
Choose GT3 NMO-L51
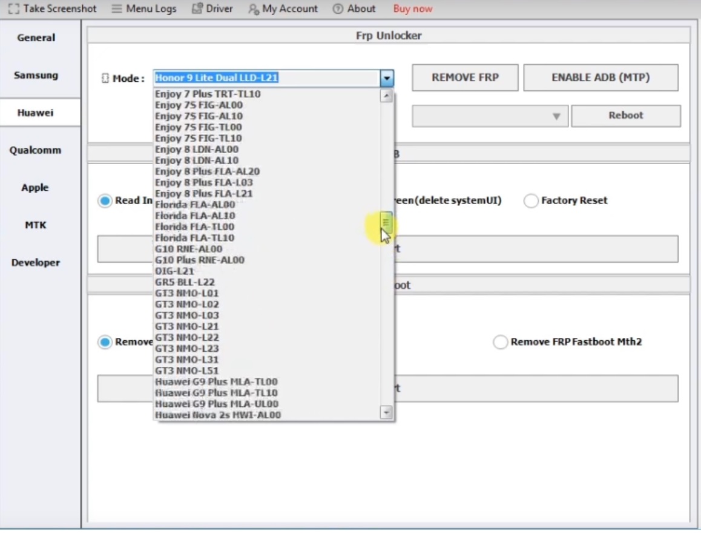coord(267,371)
